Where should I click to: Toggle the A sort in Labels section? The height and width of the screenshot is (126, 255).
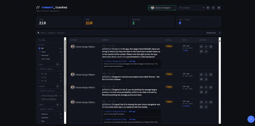[61, 105]
